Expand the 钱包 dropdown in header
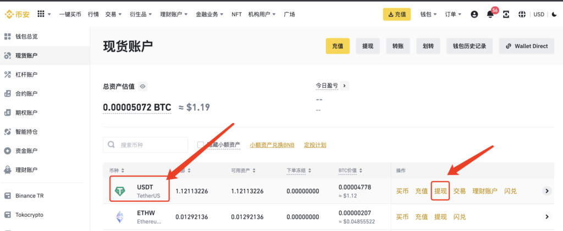 [428, 14]
